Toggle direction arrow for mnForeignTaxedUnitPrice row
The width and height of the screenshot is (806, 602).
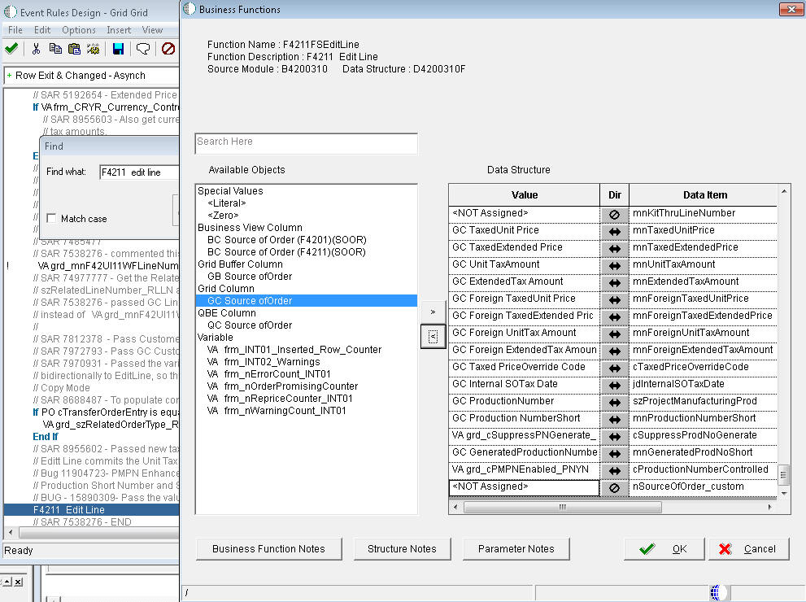(x=614, y=299)
